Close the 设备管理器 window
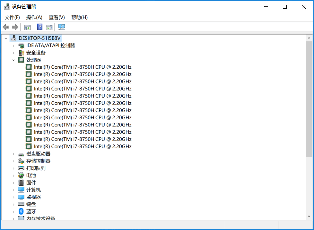 click(x=304, y=7)
